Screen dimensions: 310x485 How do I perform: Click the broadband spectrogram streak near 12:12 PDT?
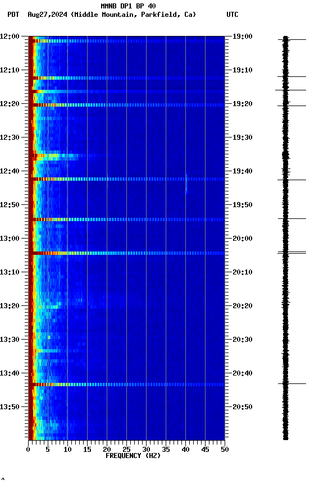click(x=126, y=78)
